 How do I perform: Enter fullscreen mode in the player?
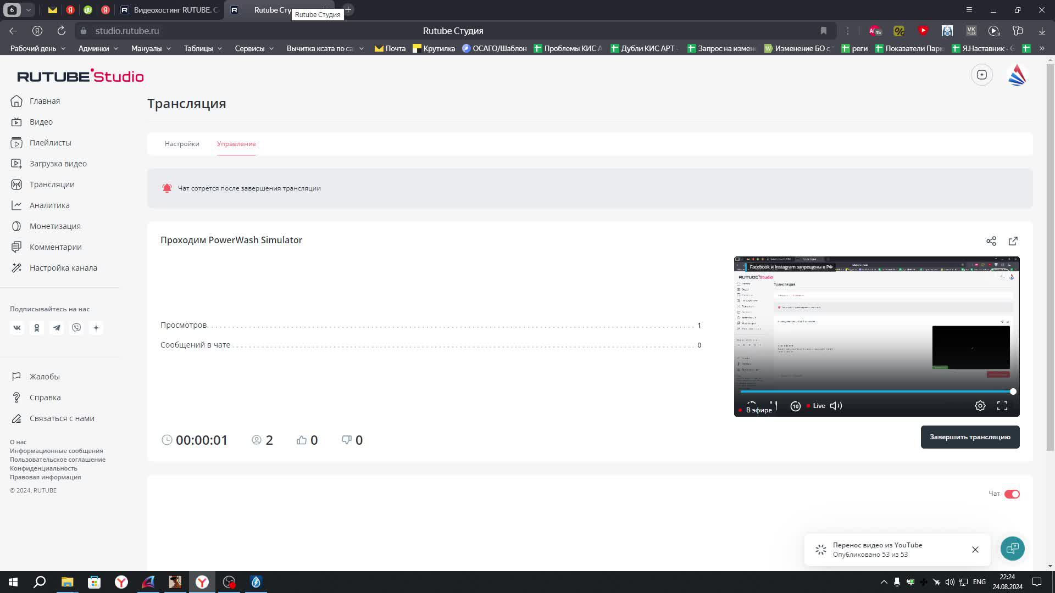pyautogui.click(x=1002, y=406)
